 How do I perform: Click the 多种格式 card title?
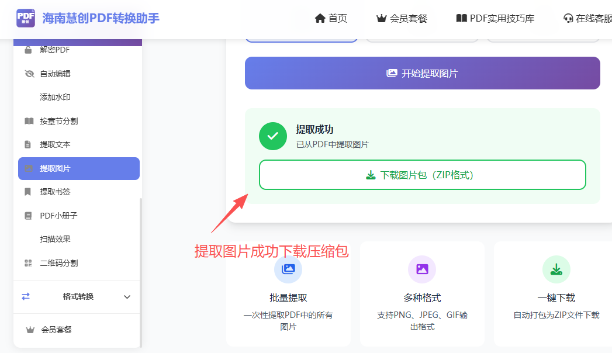[x=422, y=298]
